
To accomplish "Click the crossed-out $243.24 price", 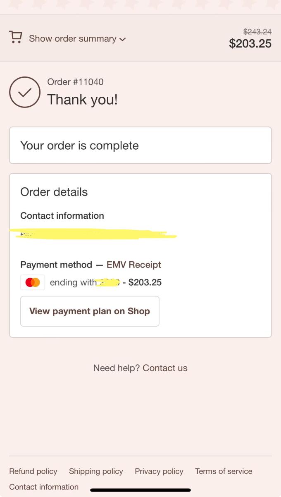I will tap(257, 31).
